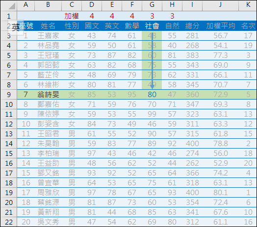Click the 總分 header cell

[x=192, y=26]
